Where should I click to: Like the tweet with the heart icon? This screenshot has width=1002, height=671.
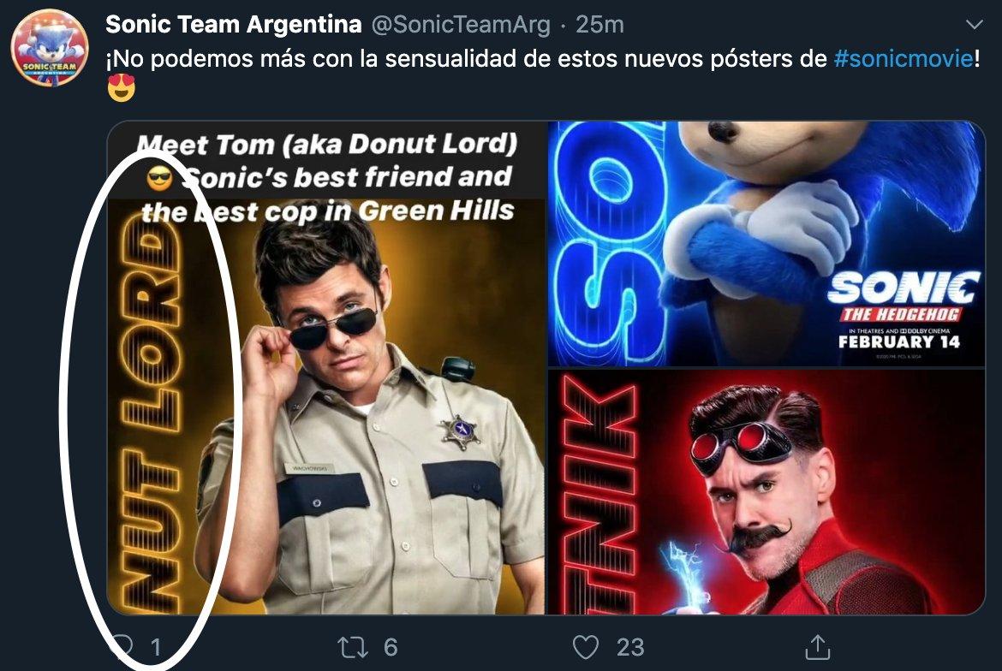[x=586, y=647]
